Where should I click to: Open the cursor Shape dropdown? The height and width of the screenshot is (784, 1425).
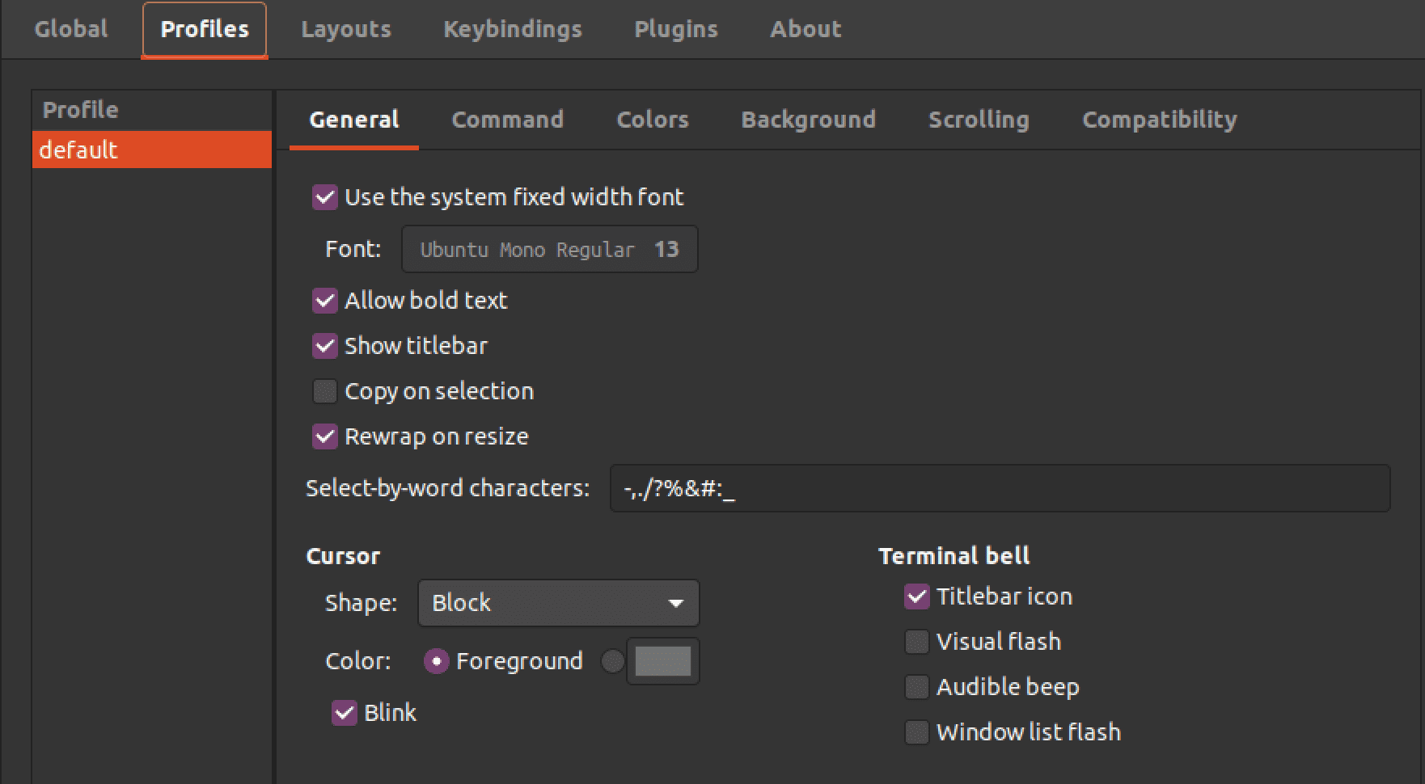point(557,603)
